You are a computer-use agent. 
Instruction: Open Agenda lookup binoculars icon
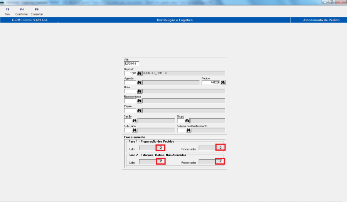click(139, 82)
